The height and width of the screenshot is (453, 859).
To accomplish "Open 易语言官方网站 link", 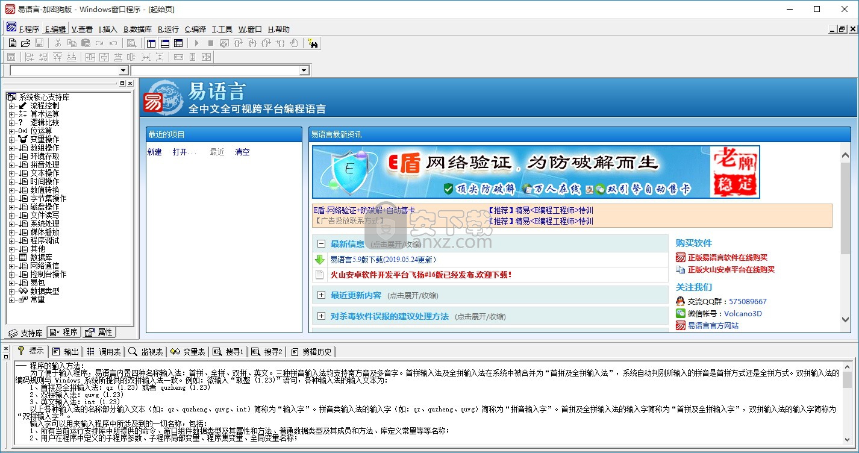I will 713,325.
